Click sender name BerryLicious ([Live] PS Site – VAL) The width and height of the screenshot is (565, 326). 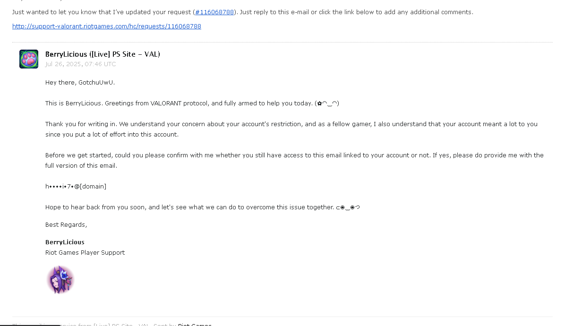pyautogui.click(x=103, y=54)
